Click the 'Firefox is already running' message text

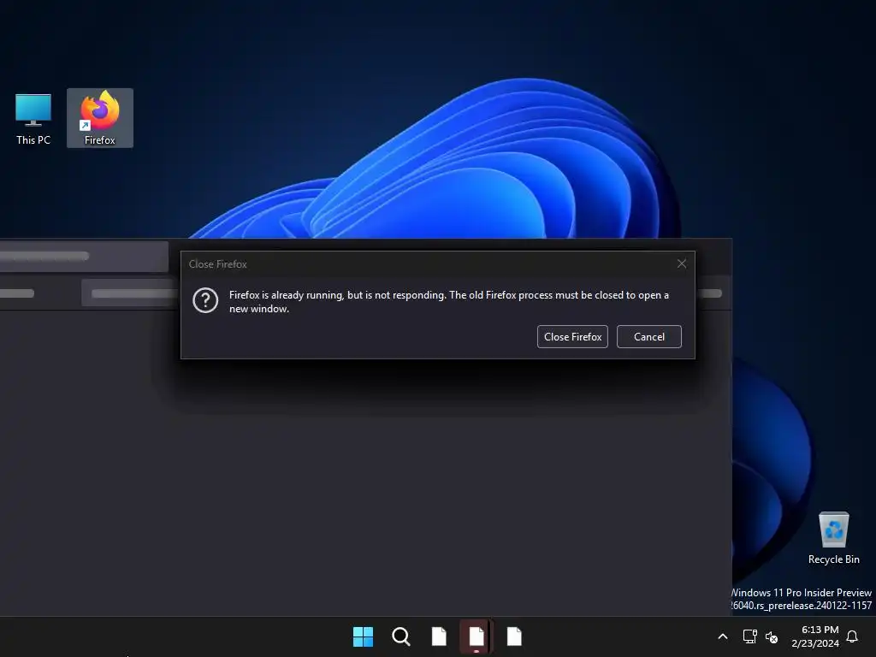point(448,302)
